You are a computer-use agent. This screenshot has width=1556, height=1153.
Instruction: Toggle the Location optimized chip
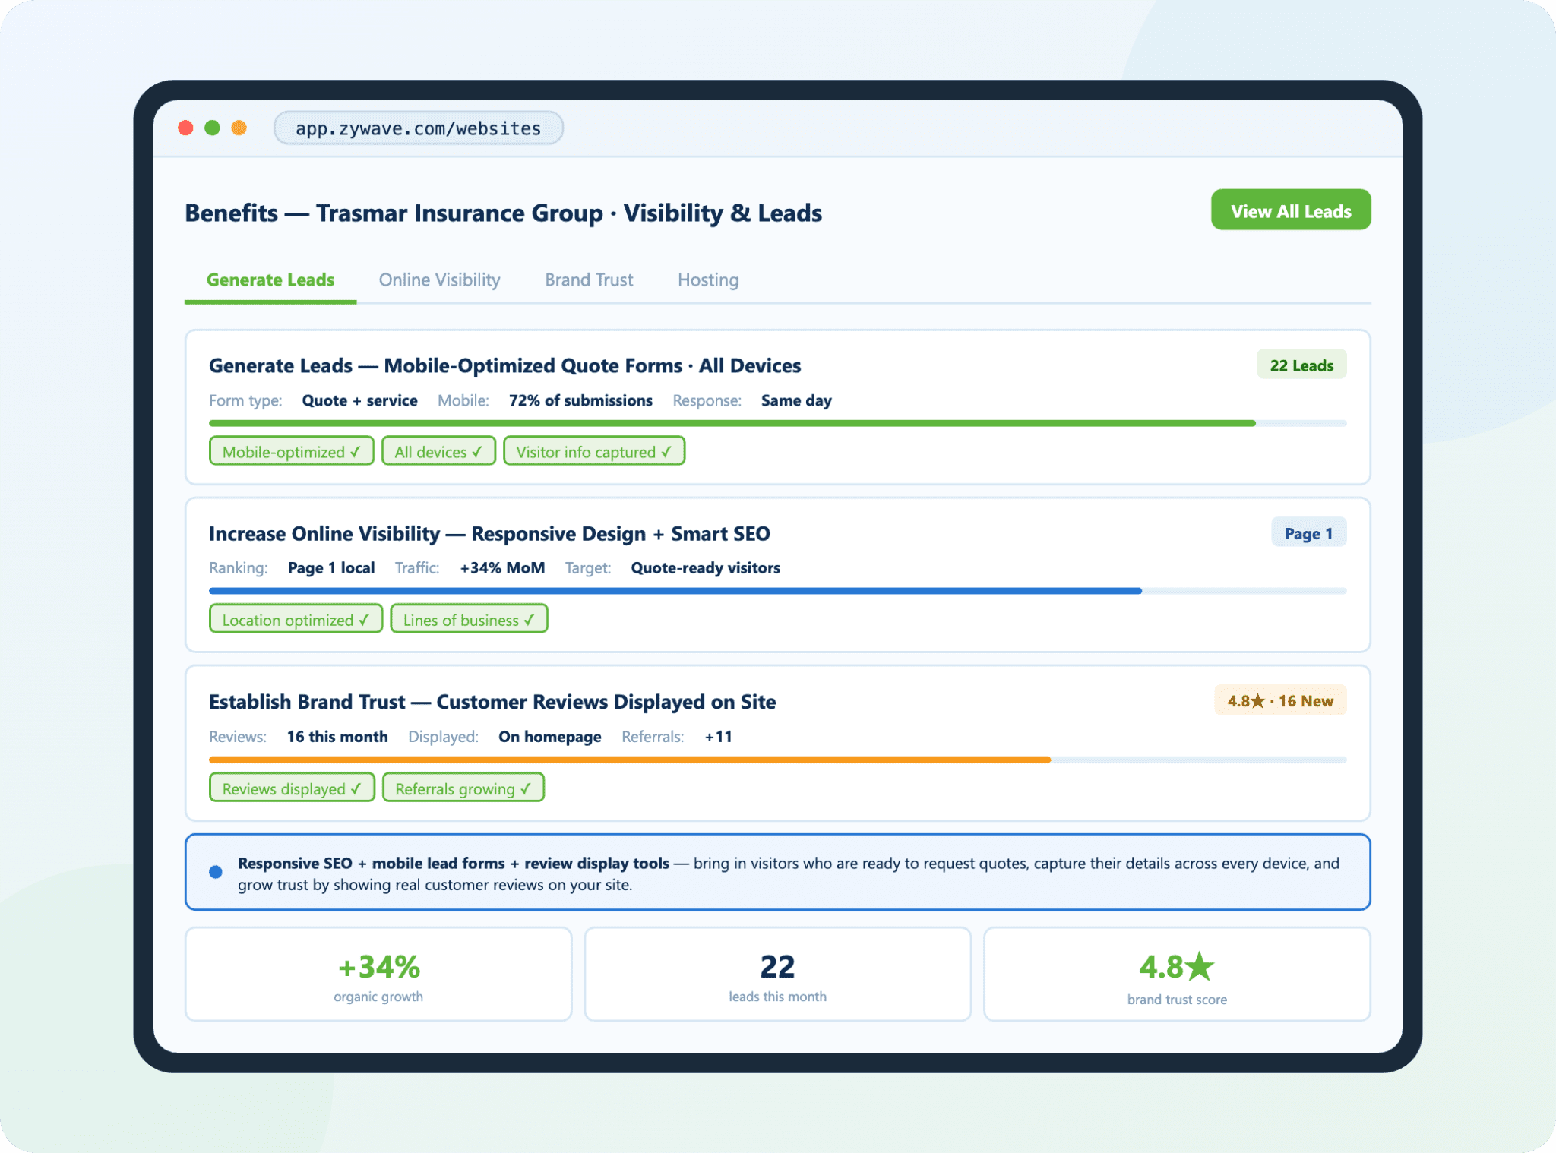click(295, 620)
